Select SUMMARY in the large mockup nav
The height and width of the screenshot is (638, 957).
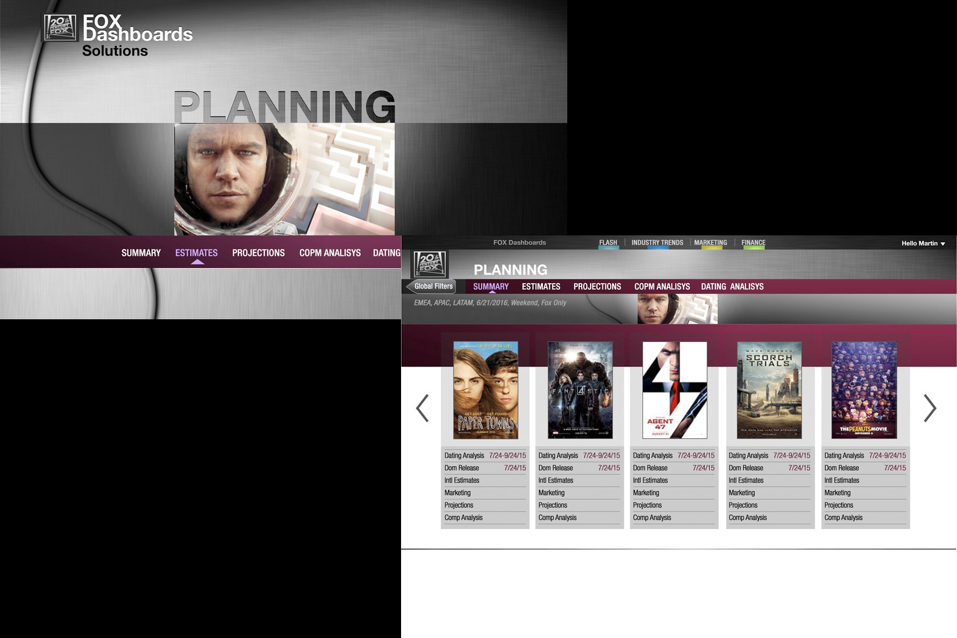pos(141,253)
